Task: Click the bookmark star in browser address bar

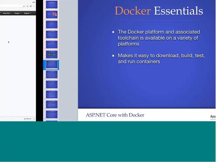Action: click(x=24, y=6)
